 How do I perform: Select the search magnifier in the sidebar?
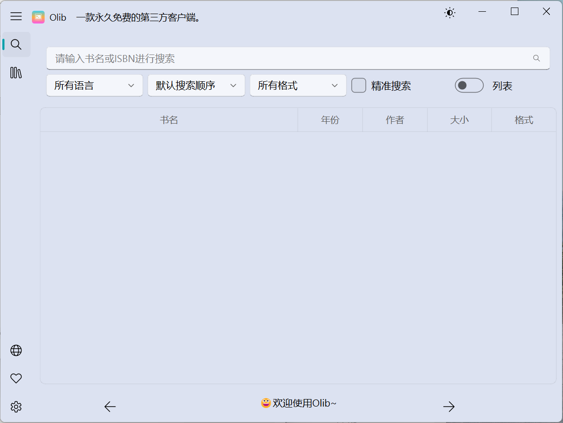[x=16, y=44]
